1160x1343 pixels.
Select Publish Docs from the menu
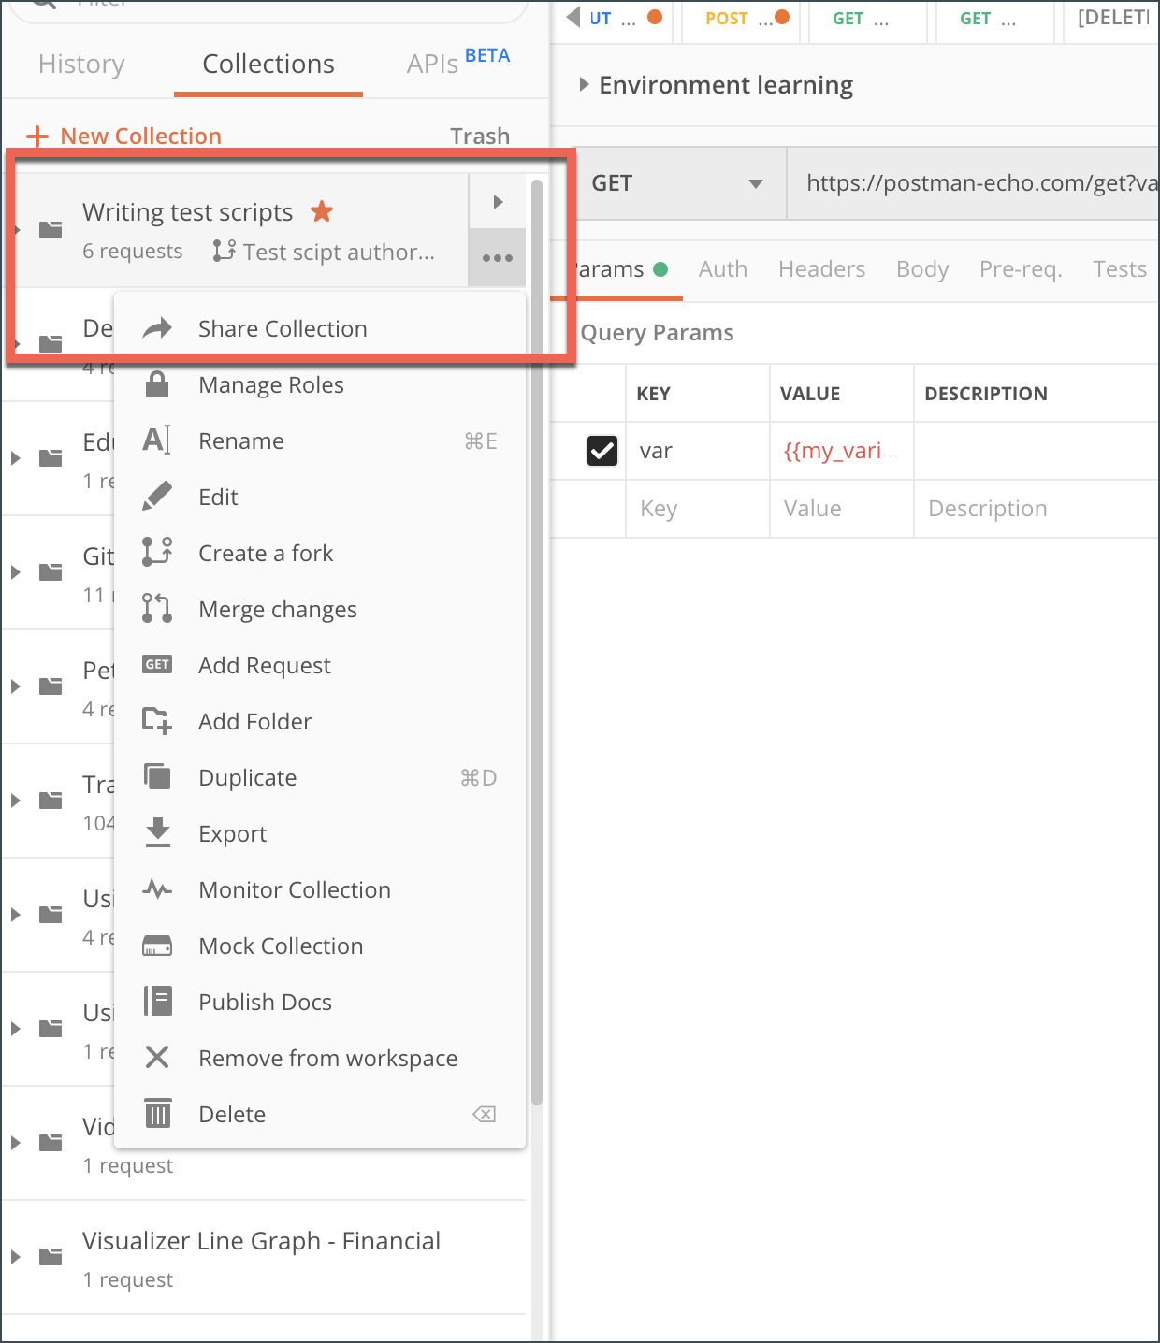[x=265, y=1002]
